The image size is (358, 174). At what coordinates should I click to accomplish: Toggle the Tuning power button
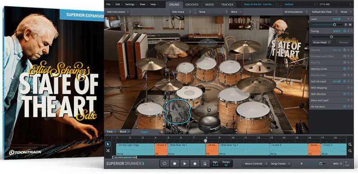(x=345, y=31)
